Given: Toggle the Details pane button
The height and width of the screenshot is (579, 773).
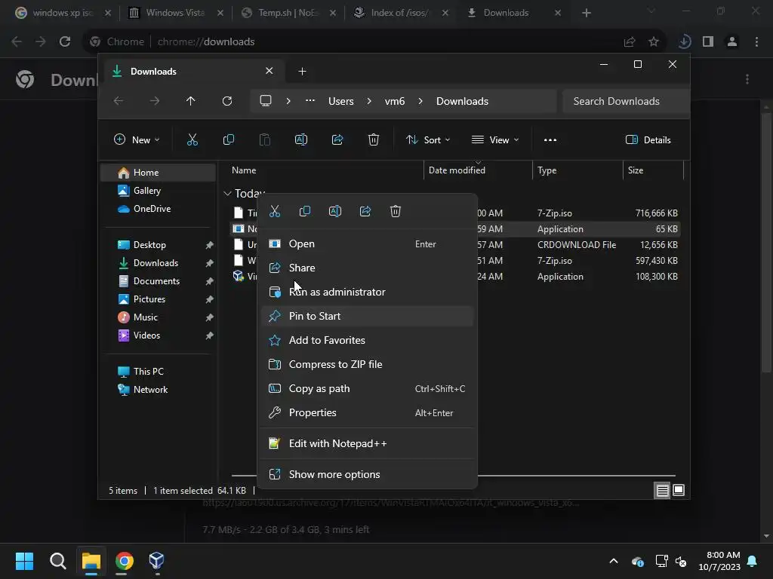Looking at the screenshot, I should click(x=648, y=139).
